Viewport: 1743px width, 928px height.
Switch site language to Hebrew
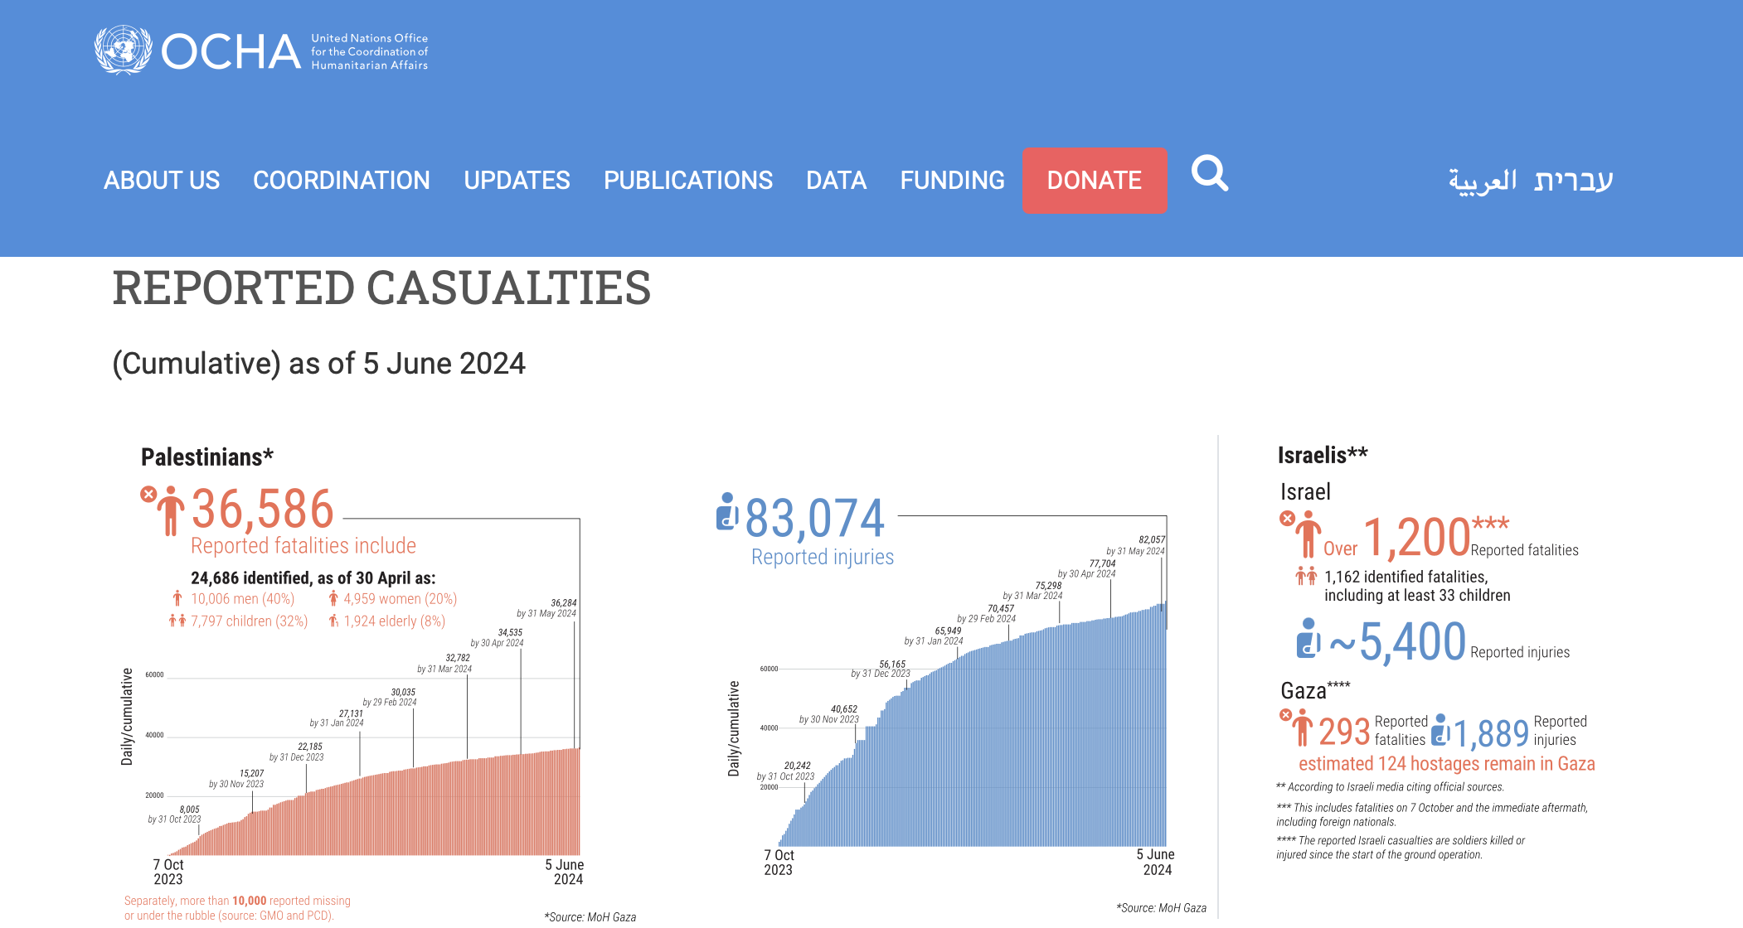coord(1573,181)
